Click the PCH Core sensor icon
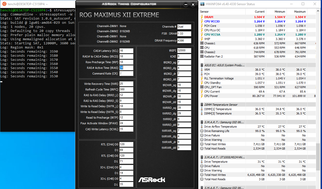 [202, 26]
